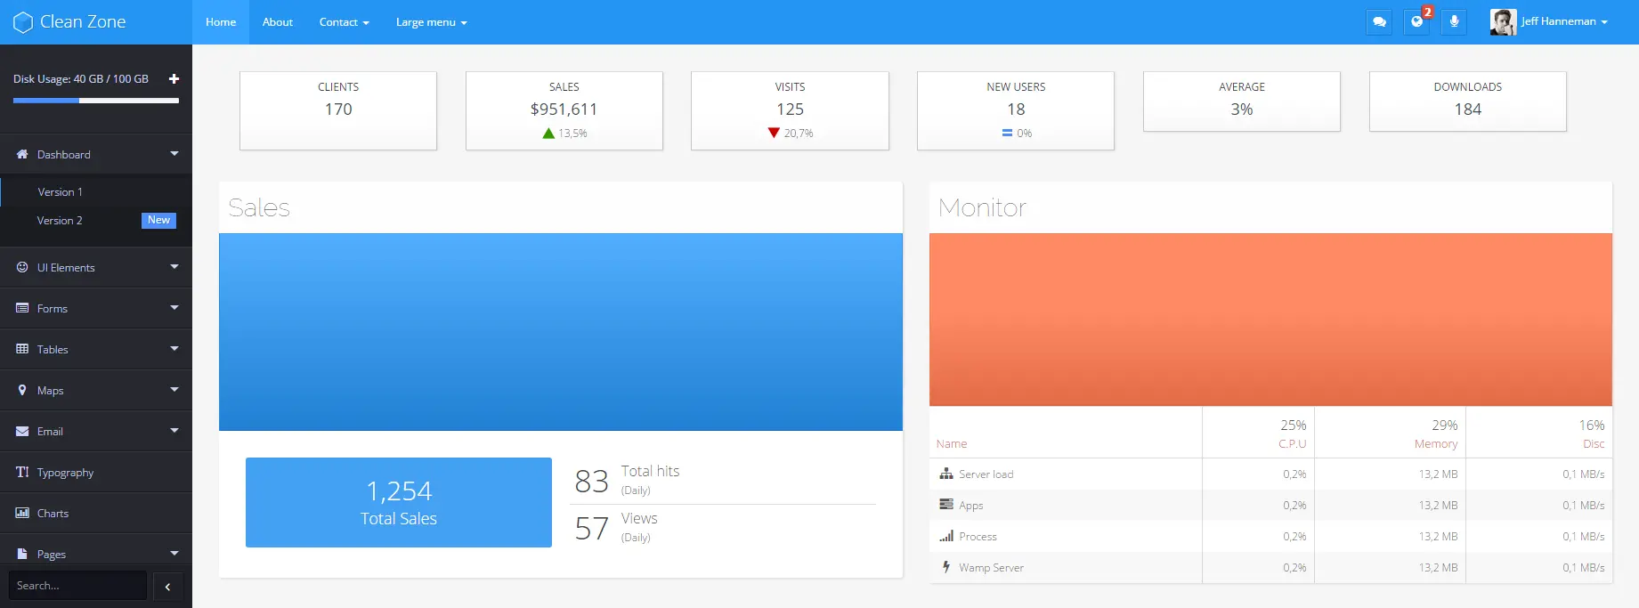1639x608 pixels.
Task: Select the Home navbar item
Action: 221,22
